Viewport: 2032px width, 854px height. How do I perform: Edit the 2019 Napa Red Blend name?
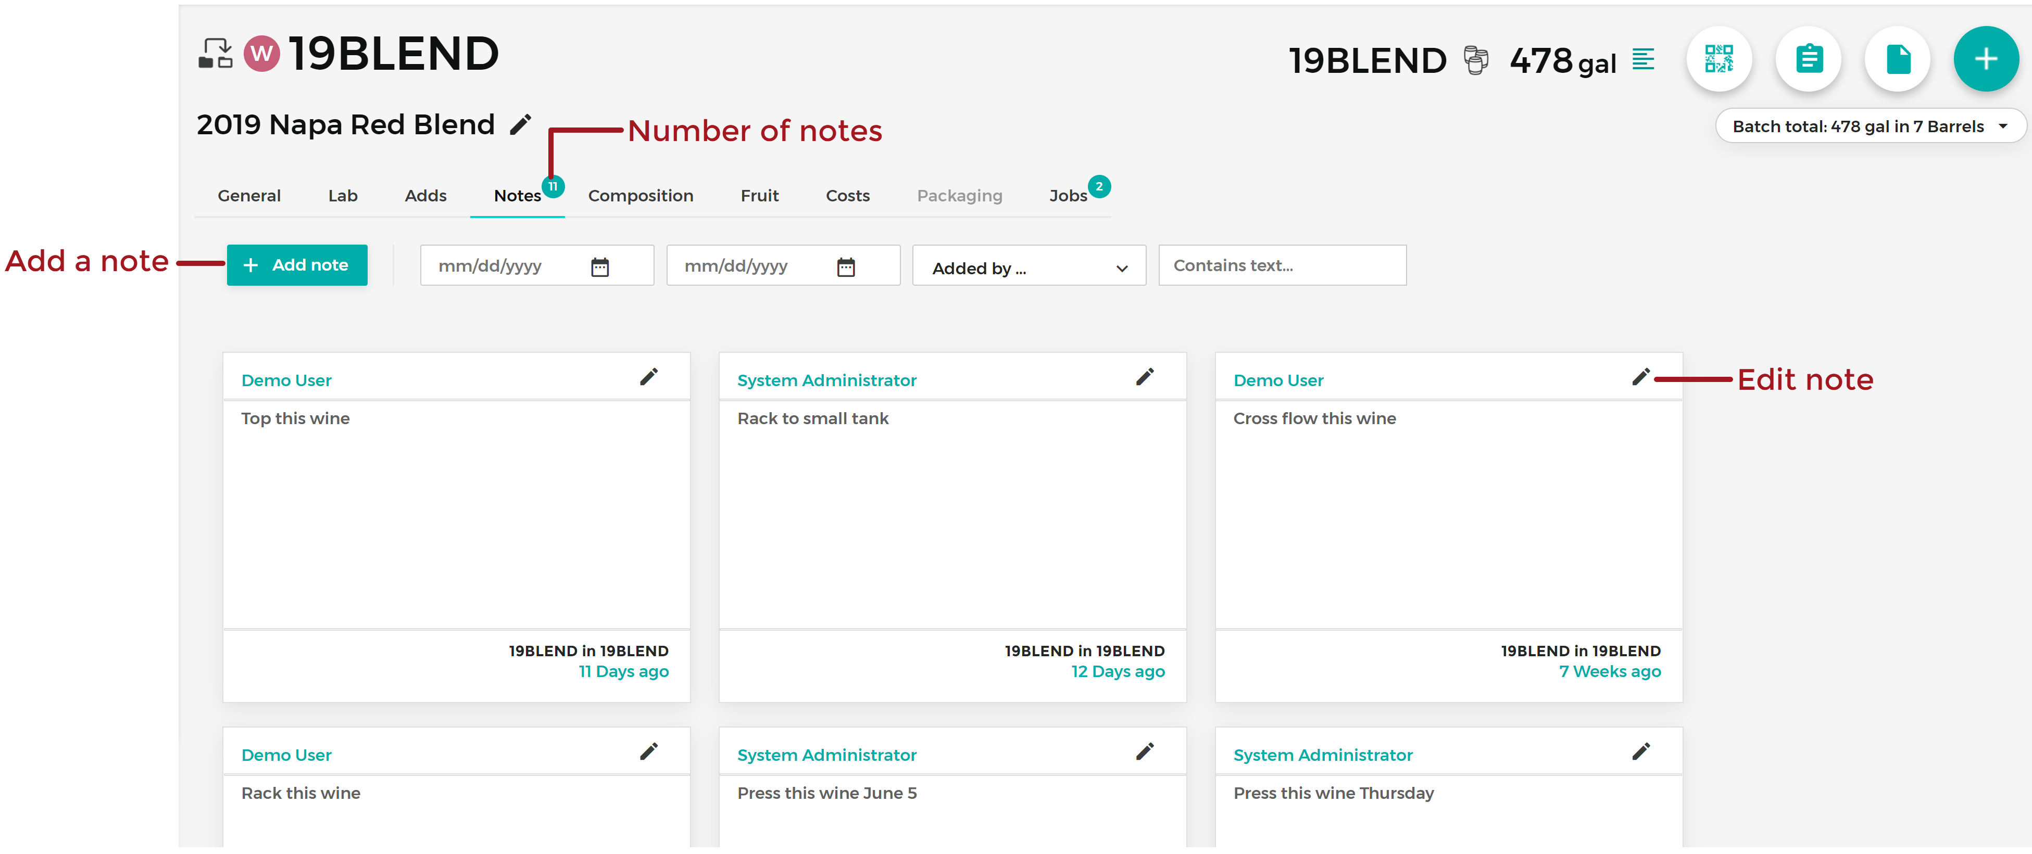click(520, 124)
